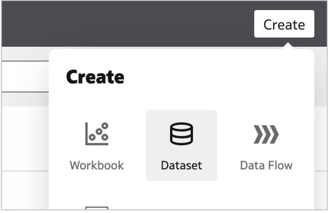Click the Workbook text label
Viewport: 330px width, 213px height.
coord(96,165)
